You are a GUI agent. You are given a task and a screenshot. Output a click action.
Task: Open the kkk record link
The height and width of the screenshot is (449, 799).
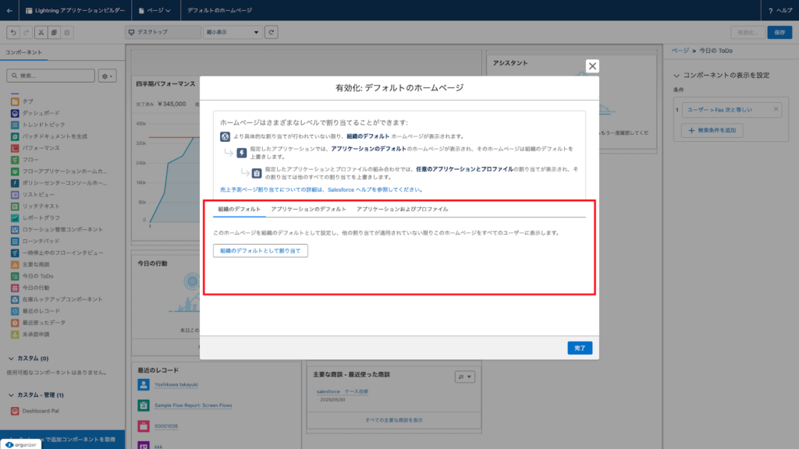158,446
